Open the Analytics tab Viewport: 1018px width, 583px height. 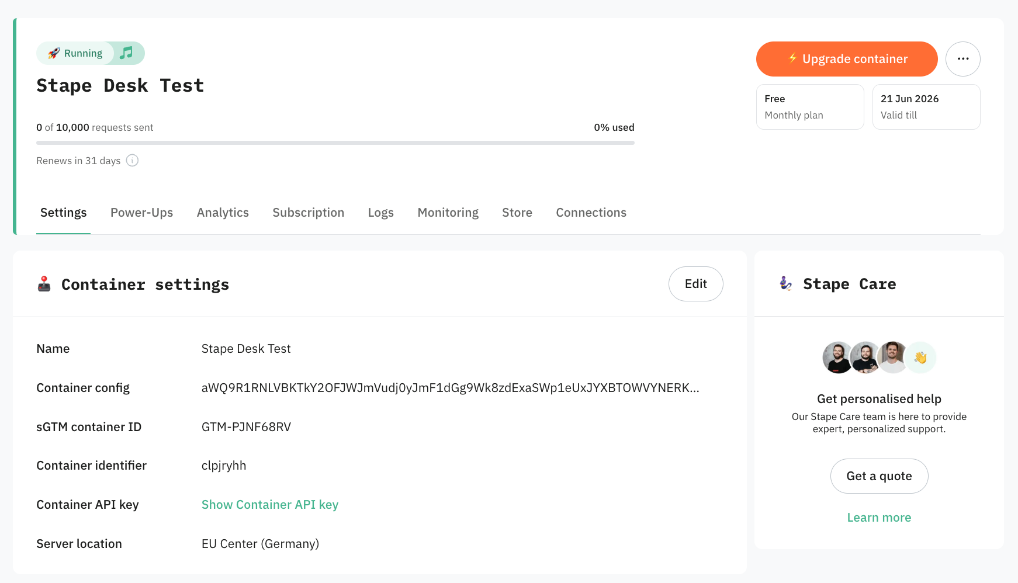point(223,213)
